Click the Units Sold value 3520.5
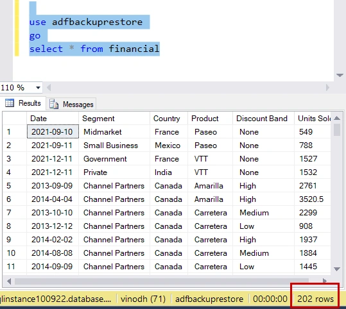Screen dimensions: 346x309 (313, 199)
